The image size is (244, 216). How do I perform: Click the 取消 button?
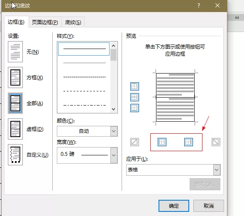pos(209,206)
